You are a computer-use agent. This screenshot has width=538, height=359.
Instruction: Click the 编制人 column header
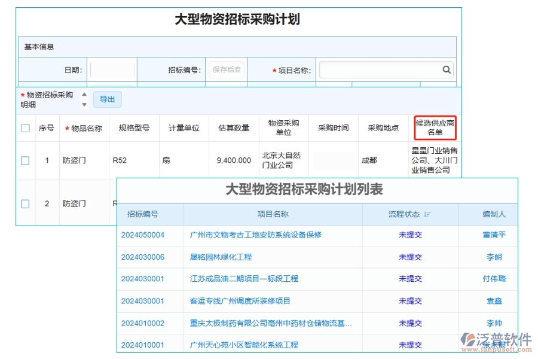(x=494, y=214)
